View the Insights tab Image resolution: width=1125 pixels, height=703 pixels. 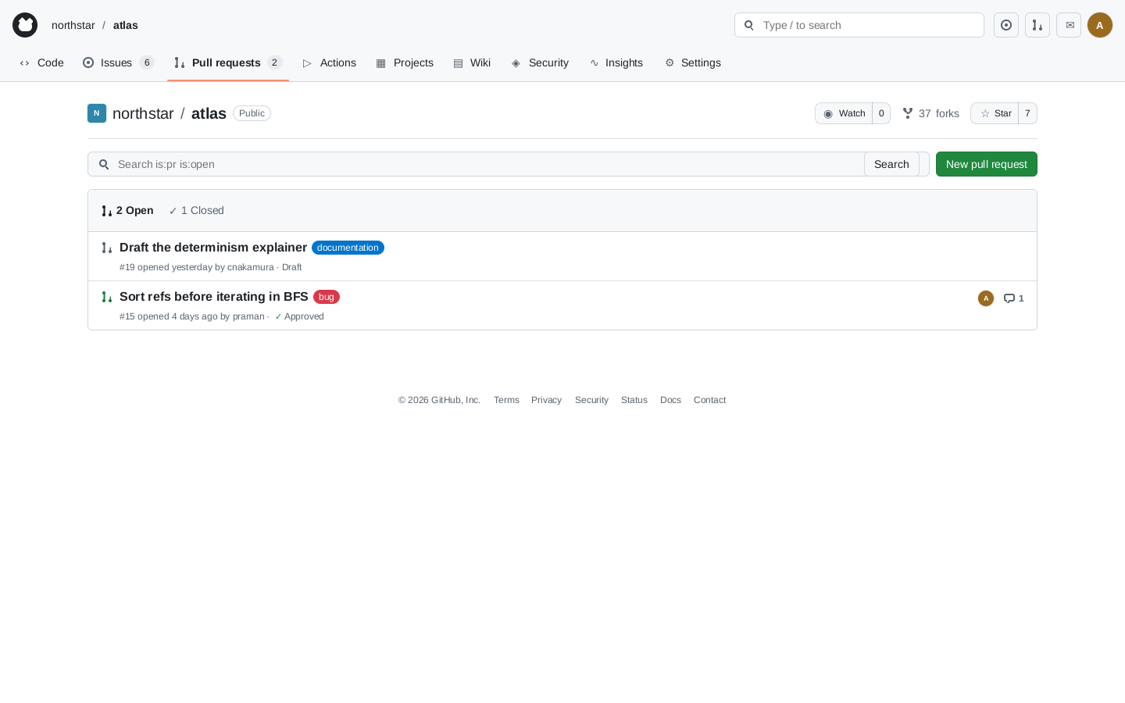[x=616, y=62]
